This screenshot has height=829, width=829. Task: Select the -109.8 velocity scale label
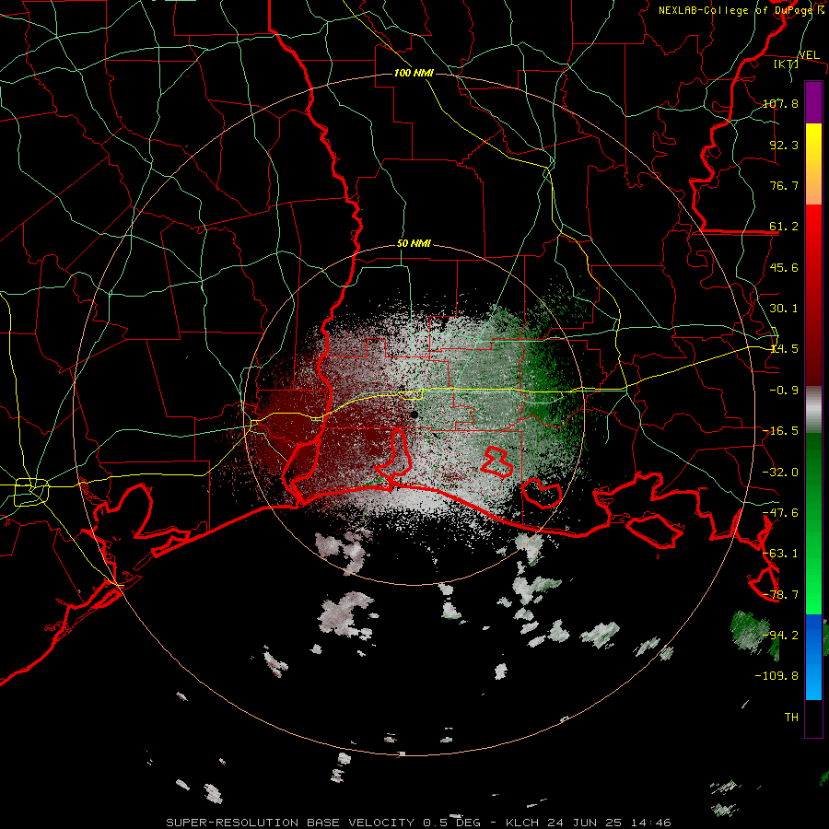[x=776, y=676]
